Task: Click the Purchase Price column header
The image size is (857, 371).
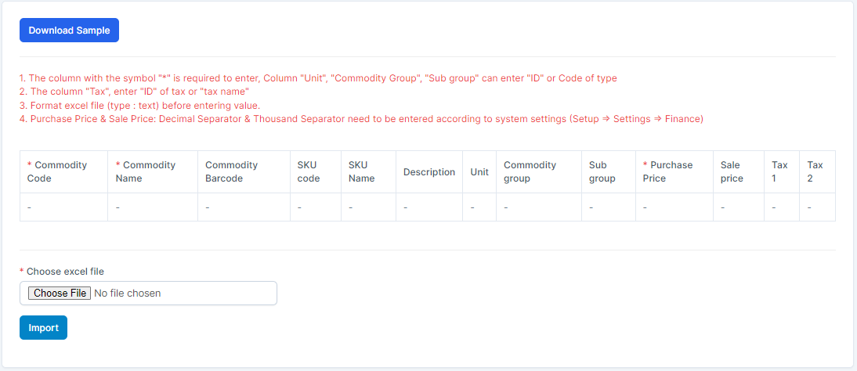Action: (671, 171)
